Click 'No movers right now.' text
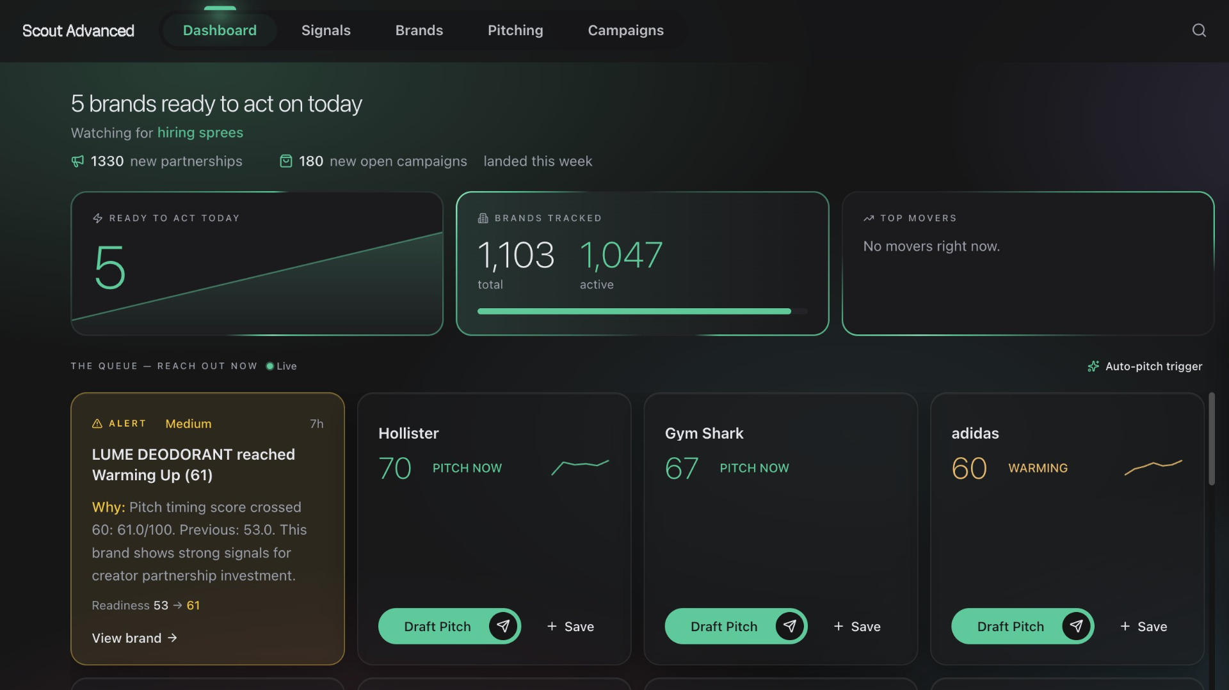The width and height of the screenshot is (1229, 690). [x=931, y=246]
